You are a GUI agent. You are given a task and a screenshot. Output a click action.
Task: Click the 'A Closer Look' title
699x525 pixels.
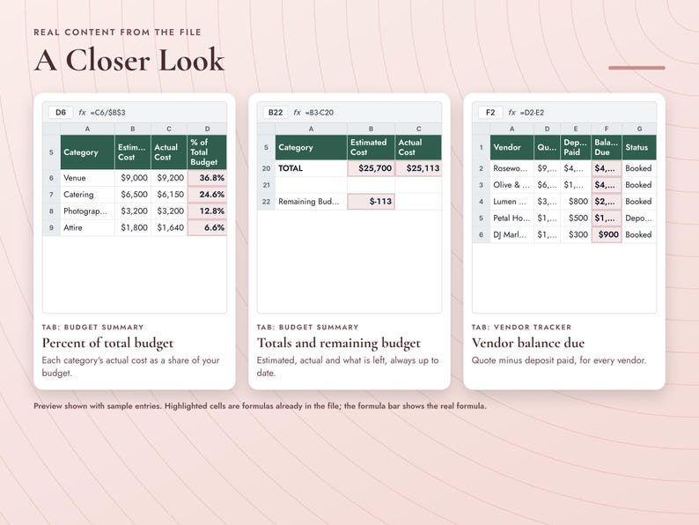(x=129, y=60)
